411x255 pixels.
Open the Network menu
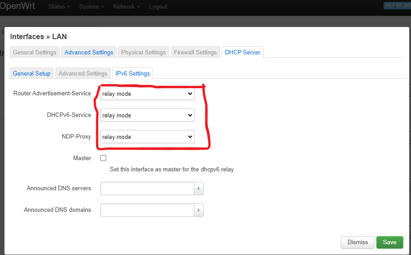click(x=127, y=7)
